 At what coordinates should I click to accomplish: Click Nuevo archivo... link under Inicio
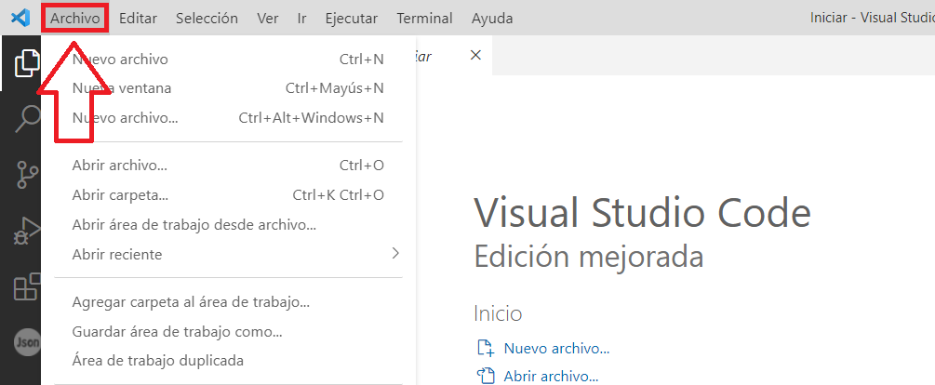click(556, 349)
